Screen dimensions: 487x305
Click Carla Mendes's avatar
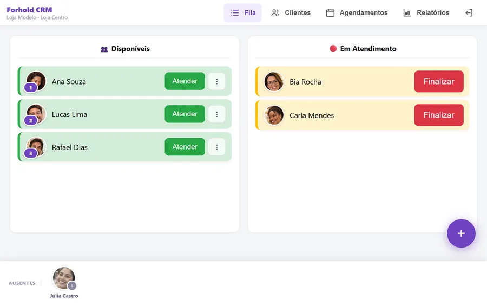pyautogui.click(x=274, y=115)
